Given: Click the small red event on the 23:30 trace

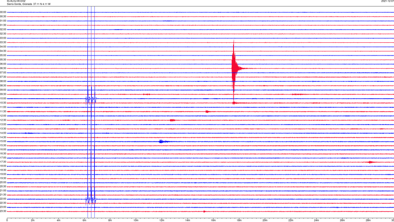Looking at the screenshot, I should 204,211.
